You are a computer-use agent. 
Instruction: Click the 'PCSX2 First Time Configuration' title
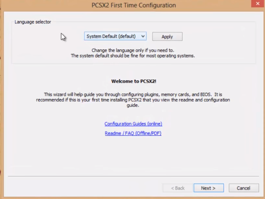tap(134, 5)
